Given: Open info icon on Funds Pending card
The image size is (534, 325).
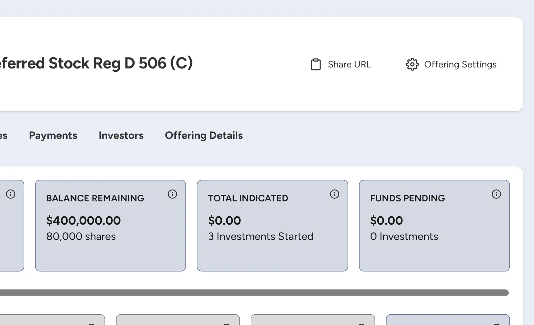Looking at the screenshot, I should point(496,194).
